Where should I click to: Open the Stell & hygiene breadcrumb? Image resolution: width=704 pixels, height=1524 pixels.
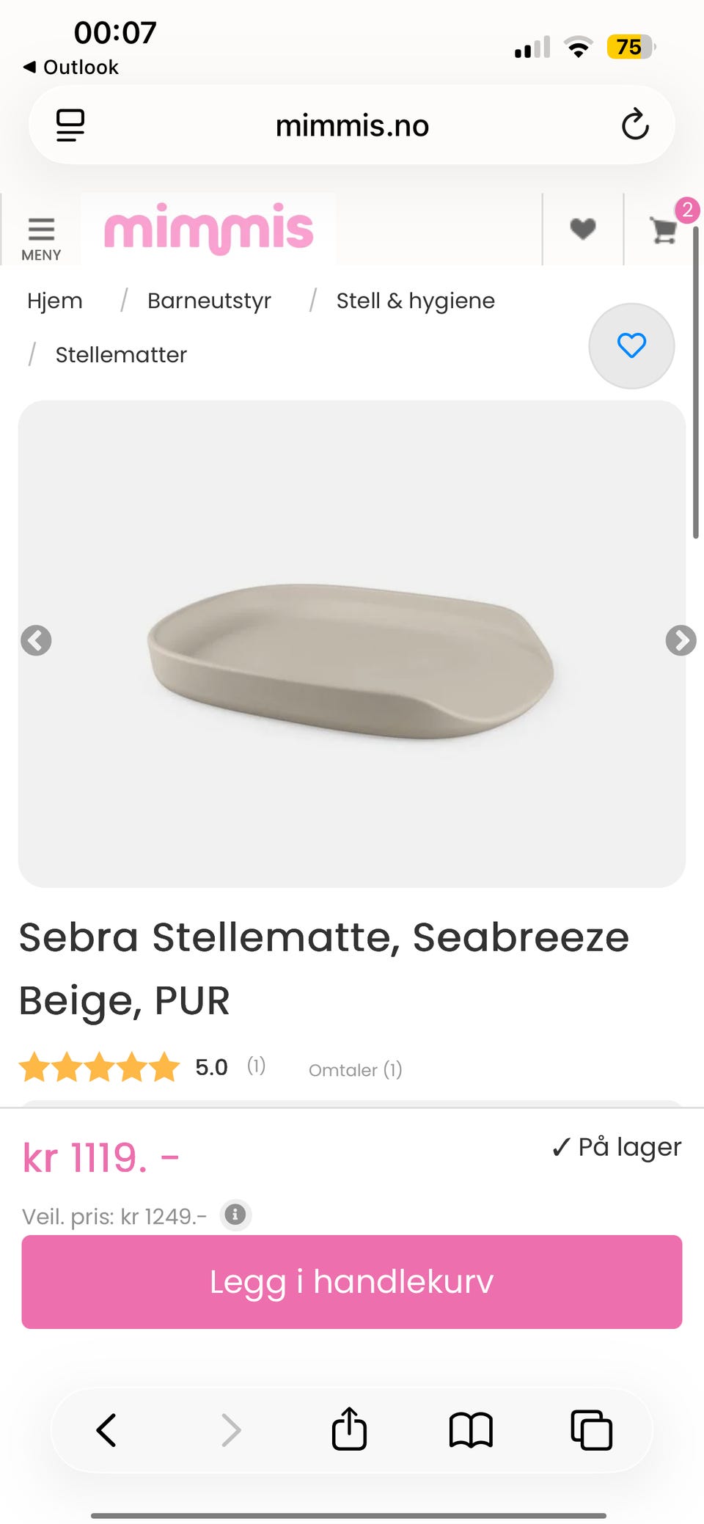(416, 301)
